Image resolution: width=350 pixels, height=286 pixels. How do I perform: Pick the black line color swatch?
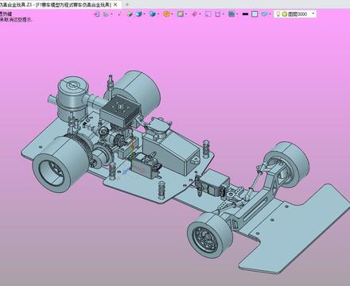tap(245, 14)
